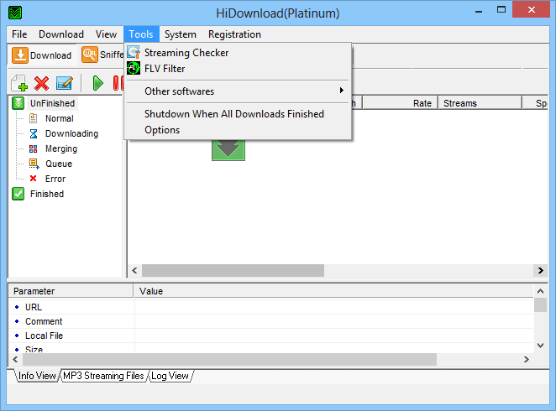The image size is (556, 411).
Task: Click the download list horizontal scrollbar thumb
Action: [x=233, y=270]
